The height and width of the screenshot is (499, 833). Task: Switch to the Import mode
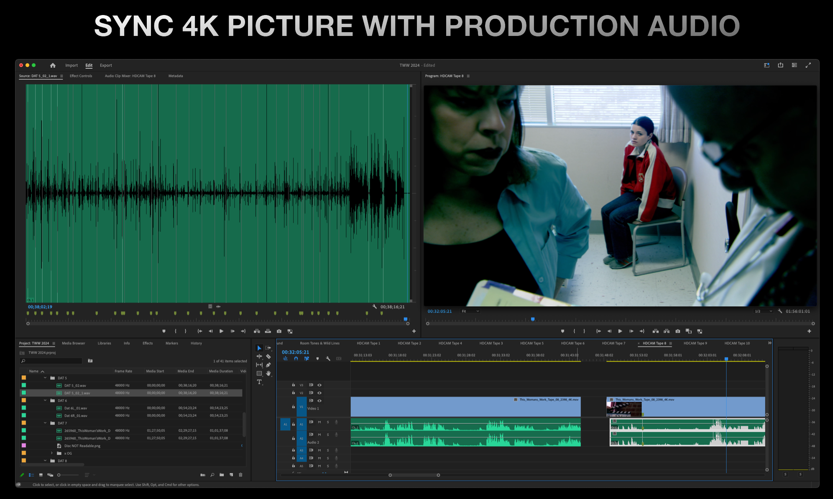point(72,65)
